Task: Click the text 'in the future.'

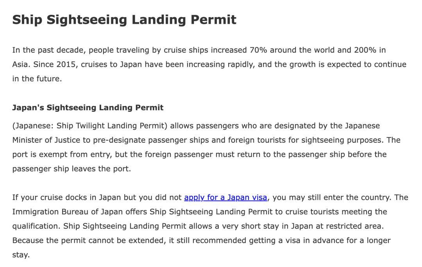Action: 37,79
